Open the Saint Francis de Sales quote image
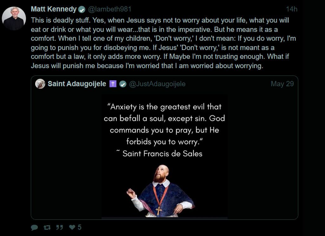 (165, 156)
